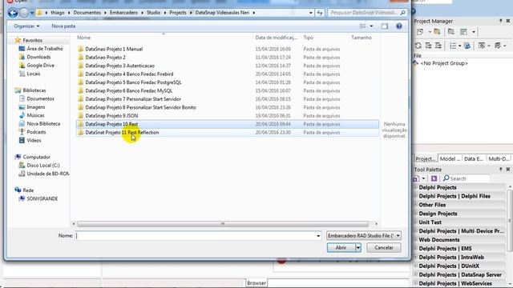This screenshot has height=288, width=513.
Task: Click the horizontal scrollbar of file list
Action: pos(223,224)
